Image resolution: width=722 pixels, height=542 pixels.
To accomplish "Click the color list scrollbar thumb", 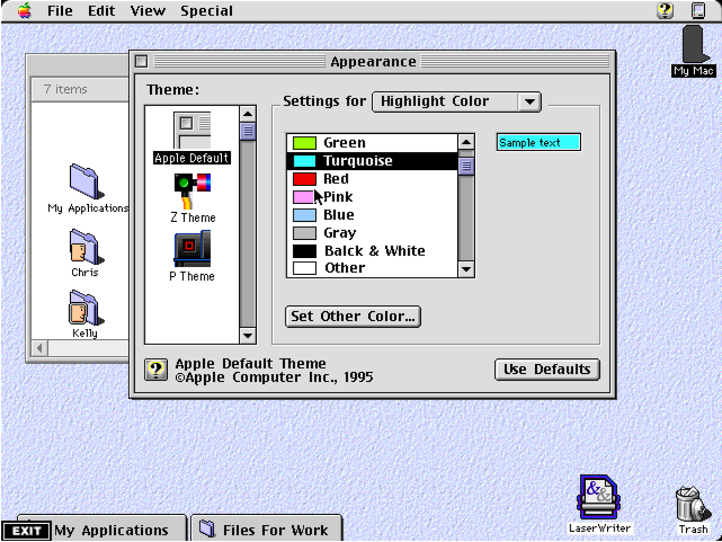I will click(x=466, y=165).
